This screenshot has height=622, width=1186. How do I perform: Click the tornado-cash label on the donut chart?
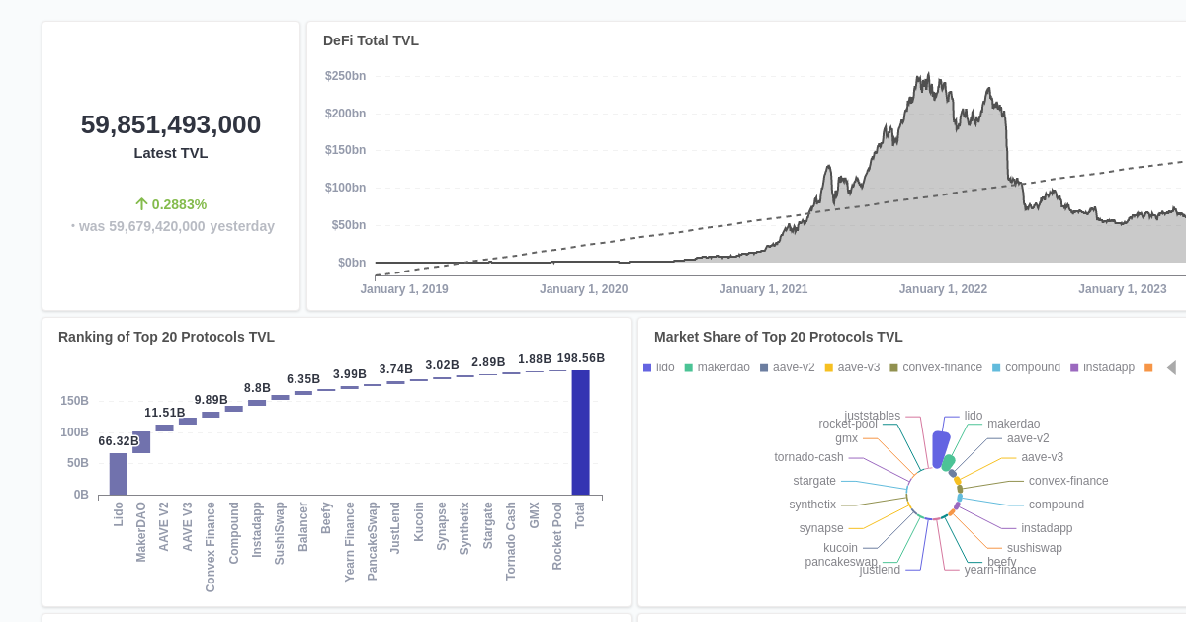[x=807, y=456]
